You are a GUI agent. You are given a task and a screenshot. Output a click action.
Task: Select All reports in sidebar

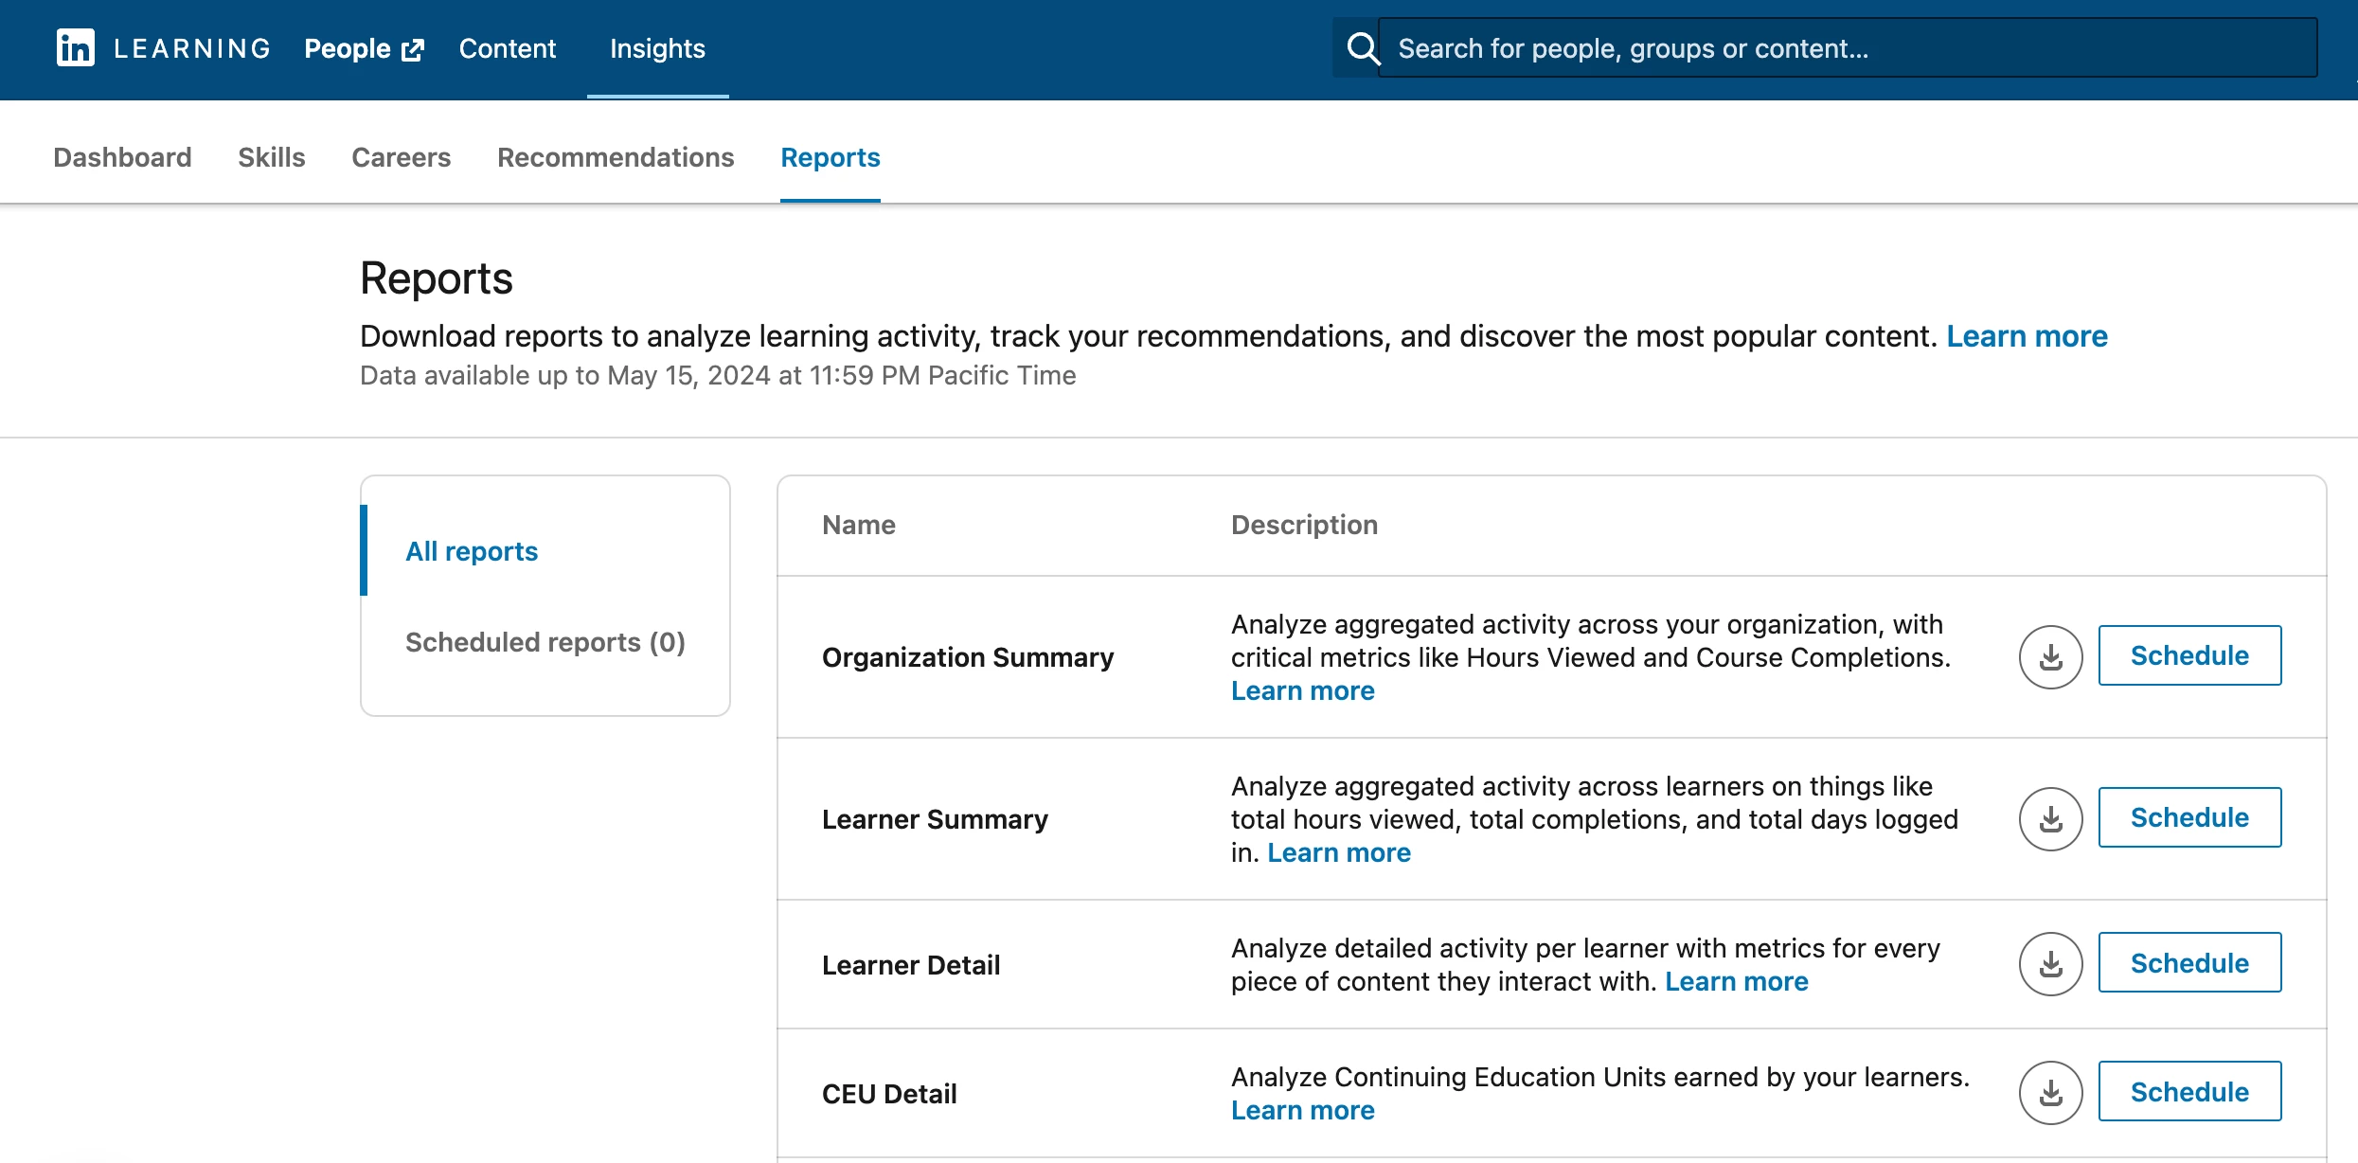coord(472,551)
